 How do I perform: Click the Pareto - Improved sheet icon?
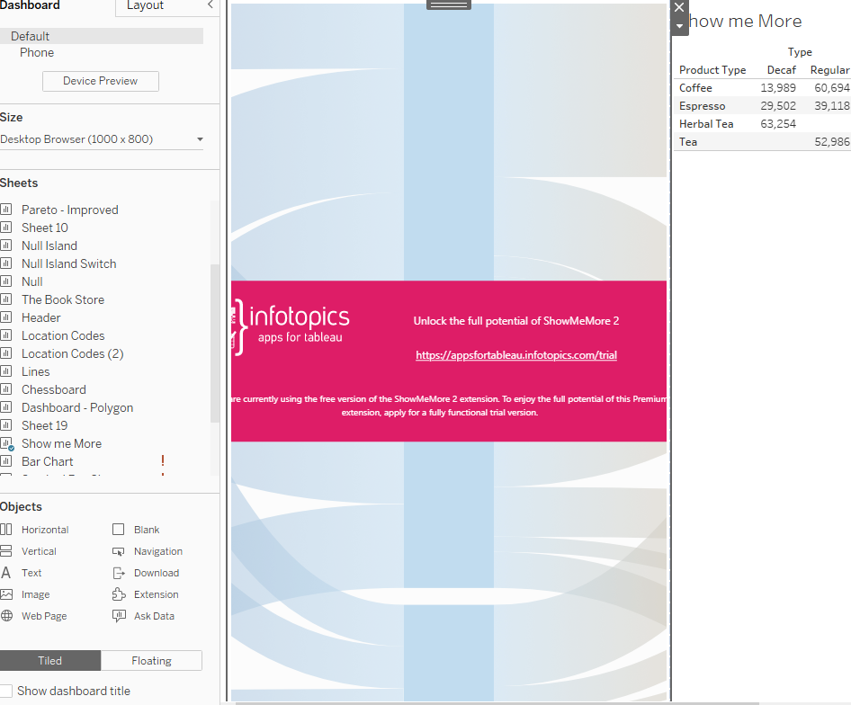(x=6, y=210)
